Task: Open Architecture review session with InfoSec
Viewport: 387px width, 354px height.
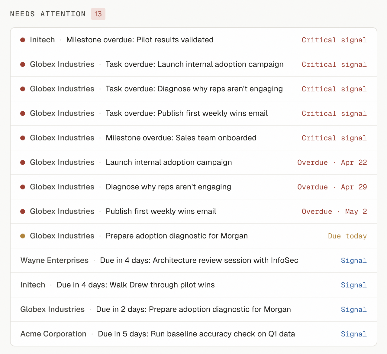Action: tap(194, 261)
